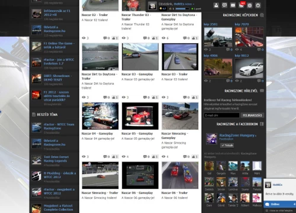Viewport: 296px width, 213px height.
Task: Open the kép 2581 gallery image
Action: [x=218, y=37]
